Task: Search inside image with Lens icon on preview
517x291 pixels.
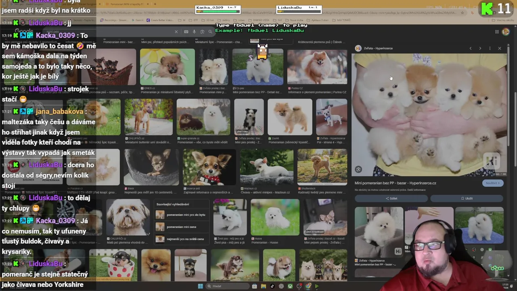Action: click(358, 169)
